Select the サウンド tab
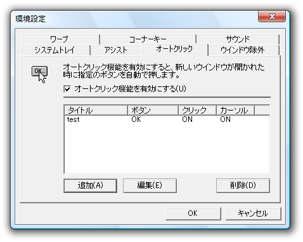Image resolution: width=303 pixels, height=242 pixels. pos(238,39)
